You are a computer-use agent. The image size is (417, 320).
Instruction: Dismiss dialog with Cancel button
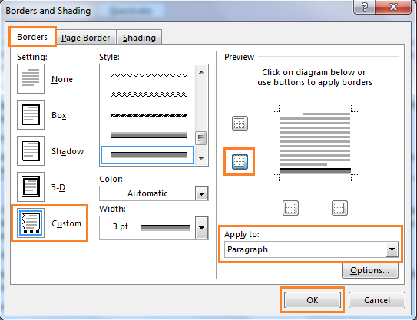377,300
